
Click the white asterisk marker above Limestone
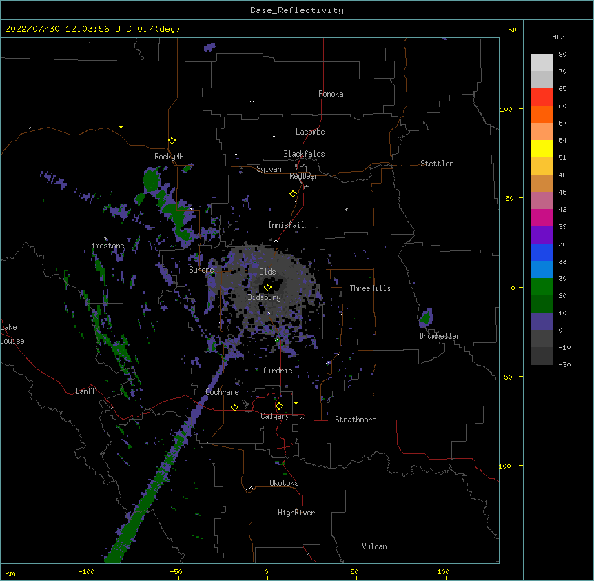click(x=105, y=239)
